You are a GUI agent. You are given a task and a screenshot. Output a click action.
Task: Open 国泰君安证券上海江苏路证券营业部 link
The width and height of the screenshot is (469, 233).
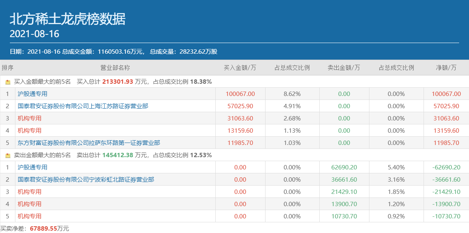click(x=83, y=106)
